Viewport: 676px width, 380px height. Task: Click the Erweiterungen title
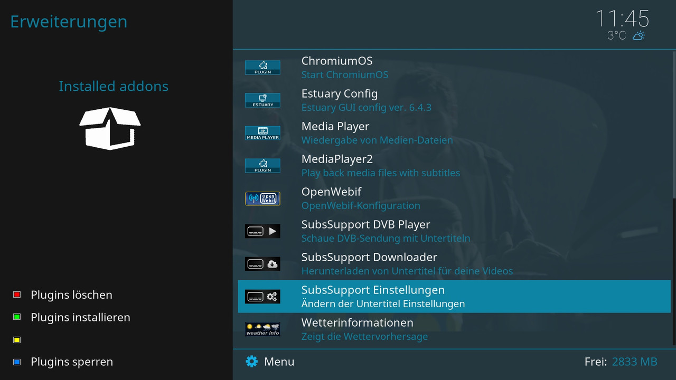[x=69, y=22]
